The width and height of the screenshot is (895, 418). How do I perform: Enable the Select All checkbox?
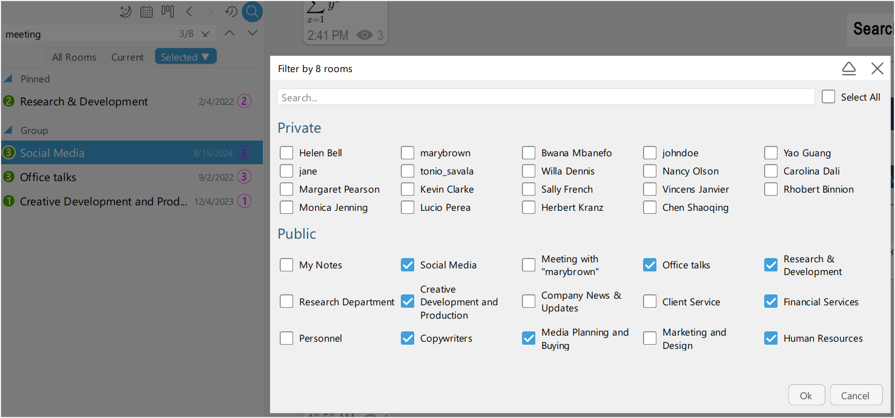828,96
